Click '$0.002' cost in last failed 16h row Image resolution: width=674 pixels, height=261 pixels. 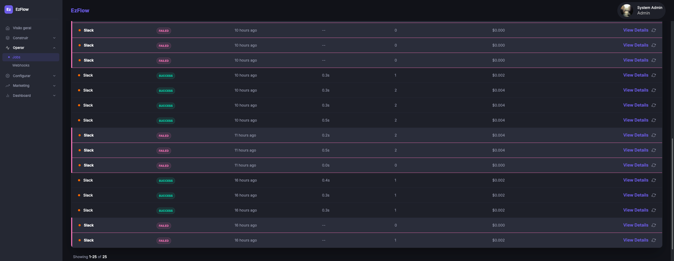[498, 240]
